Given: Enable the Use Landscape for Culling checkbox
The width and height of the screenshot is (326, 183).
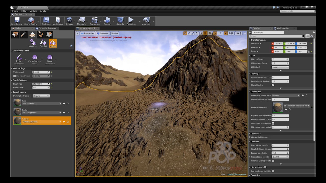Looking at the screenshot, I should 273,171.
